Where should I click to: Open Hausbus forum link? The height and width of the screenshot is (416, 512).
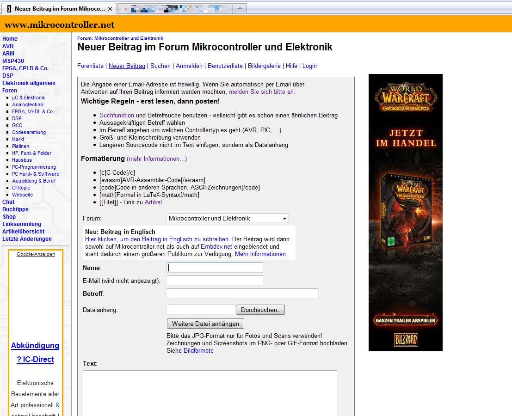pyautogui.click(x=22, y=160)
